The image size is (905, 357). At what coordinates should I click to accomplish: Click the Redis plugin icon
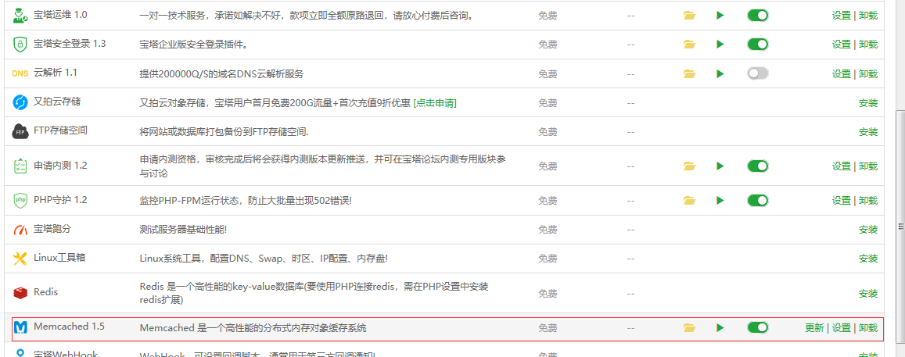click(20, 293)
